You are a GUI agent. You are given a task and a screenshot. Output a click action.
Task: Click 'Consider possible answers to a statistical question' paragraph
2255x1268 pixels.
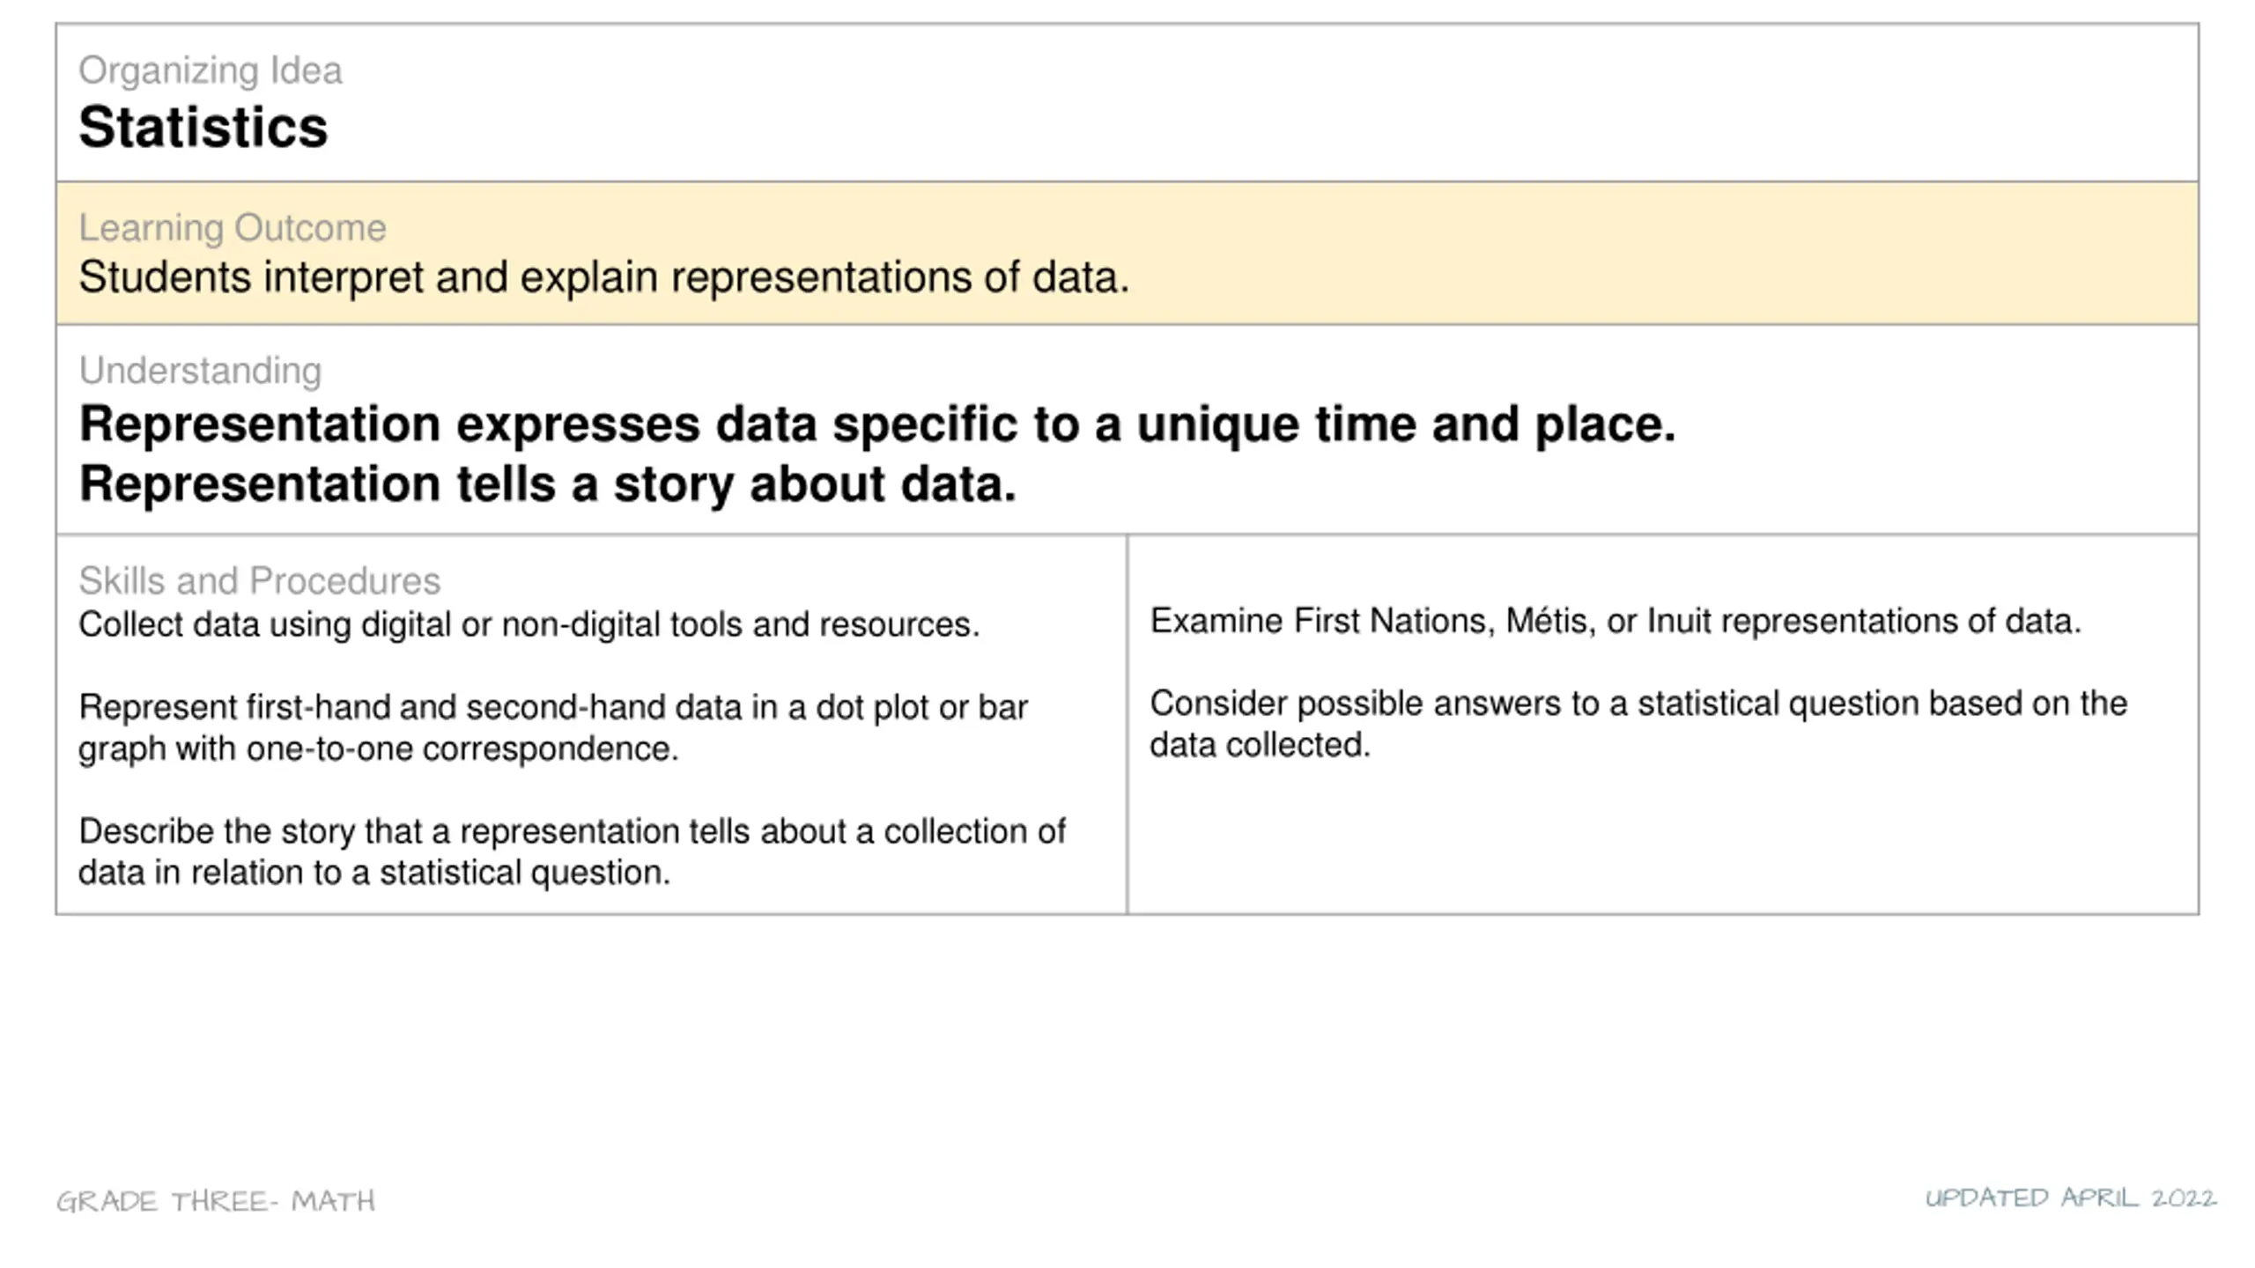tap(1638, 725)
